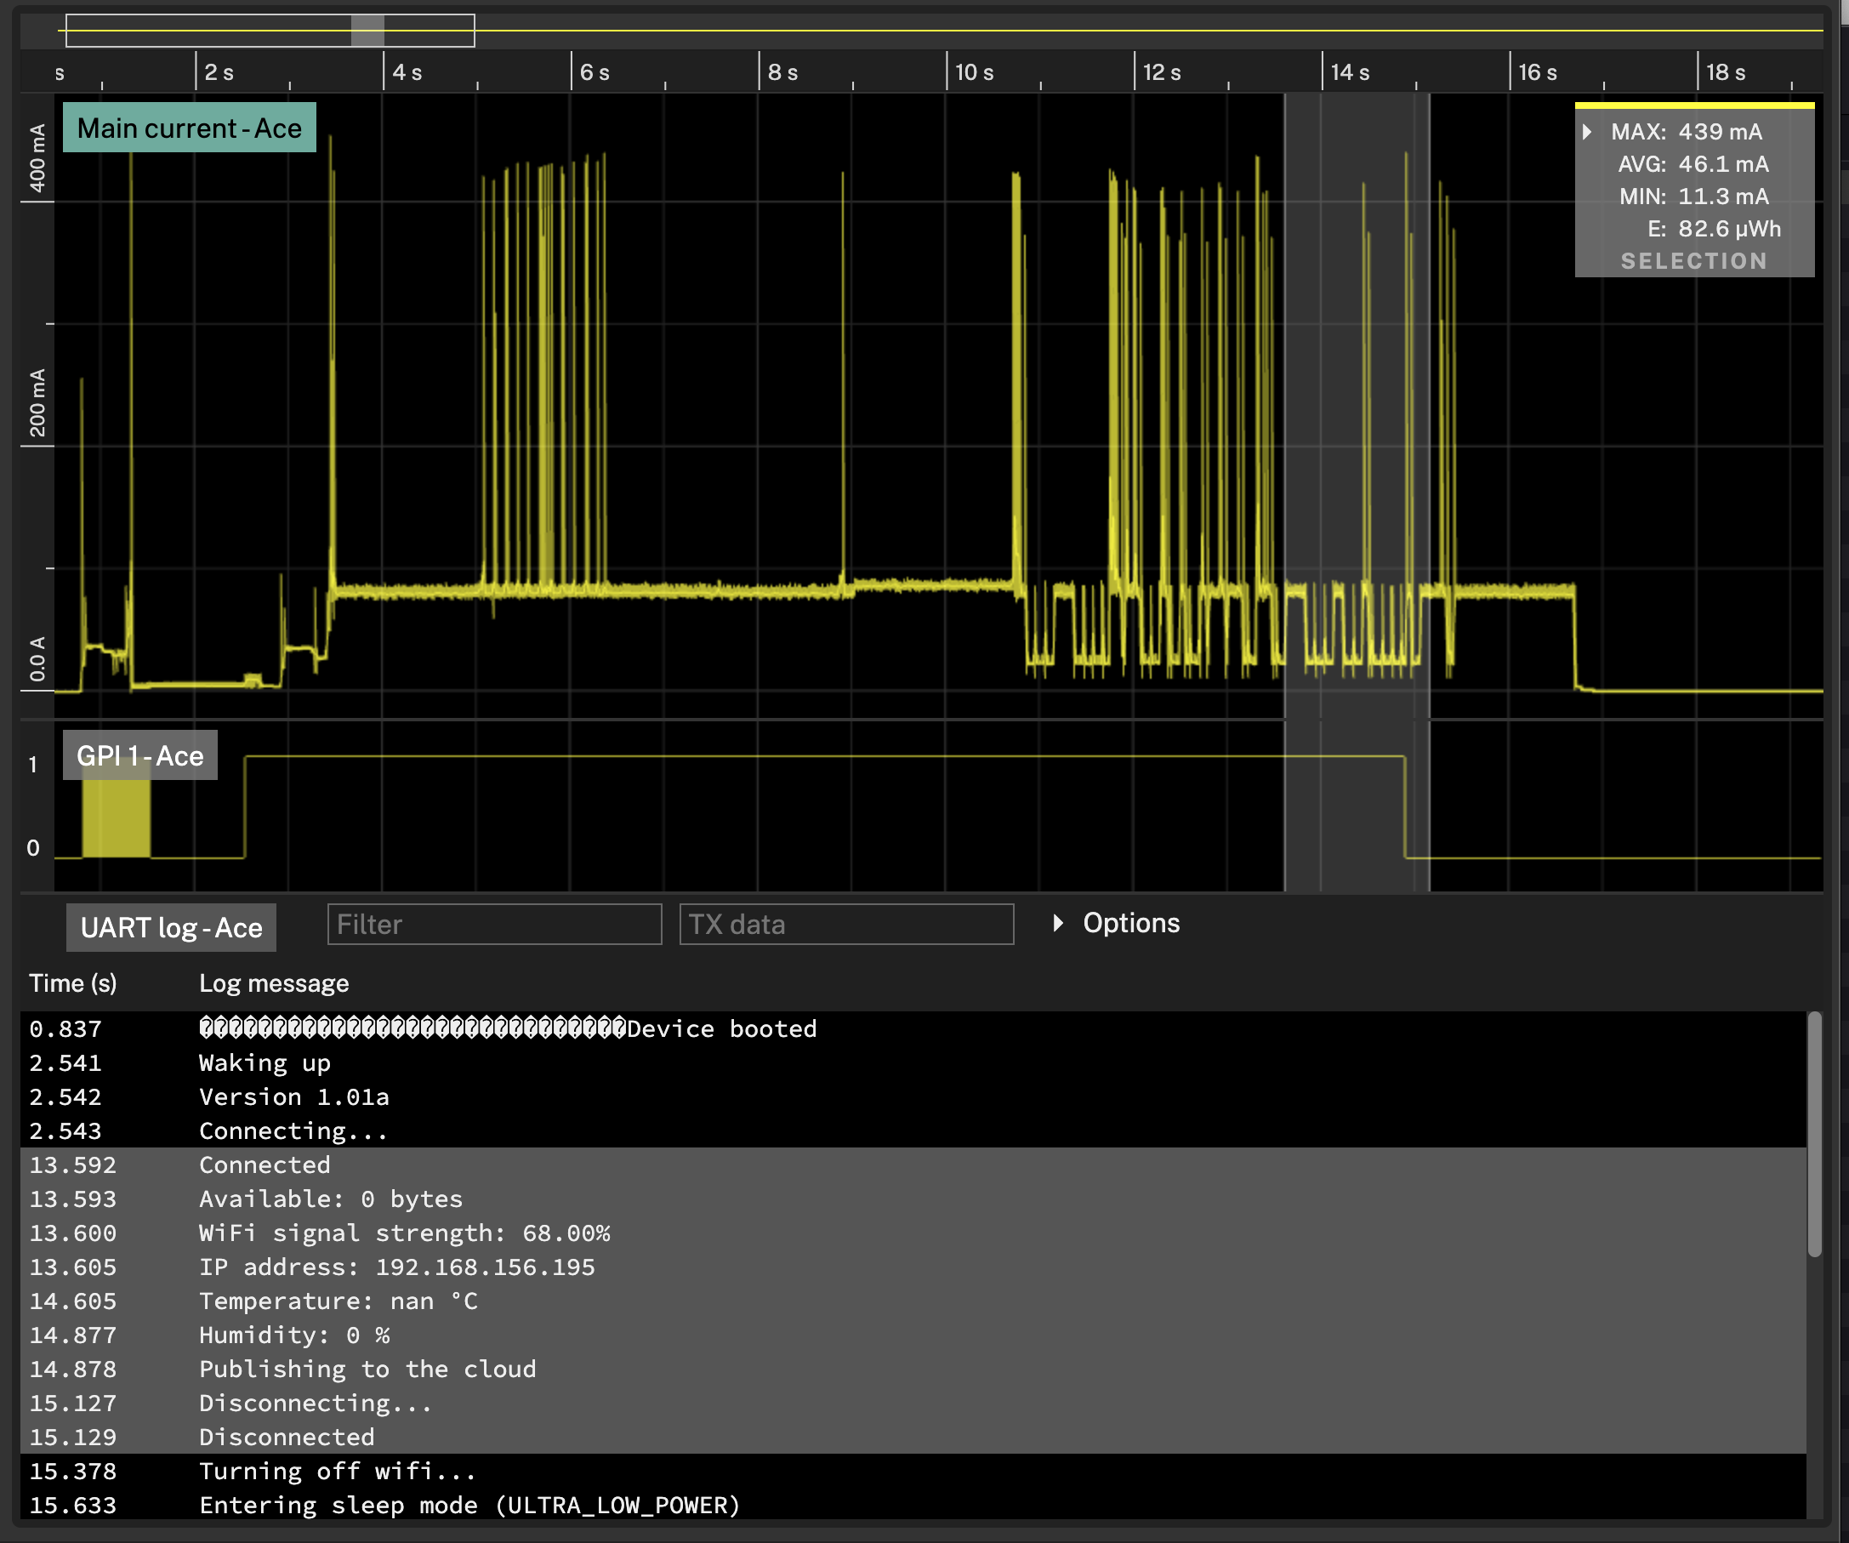Click the 16 s mark on time ruler
The width and height of the screenshot is (1849, 1543).
1536,72
